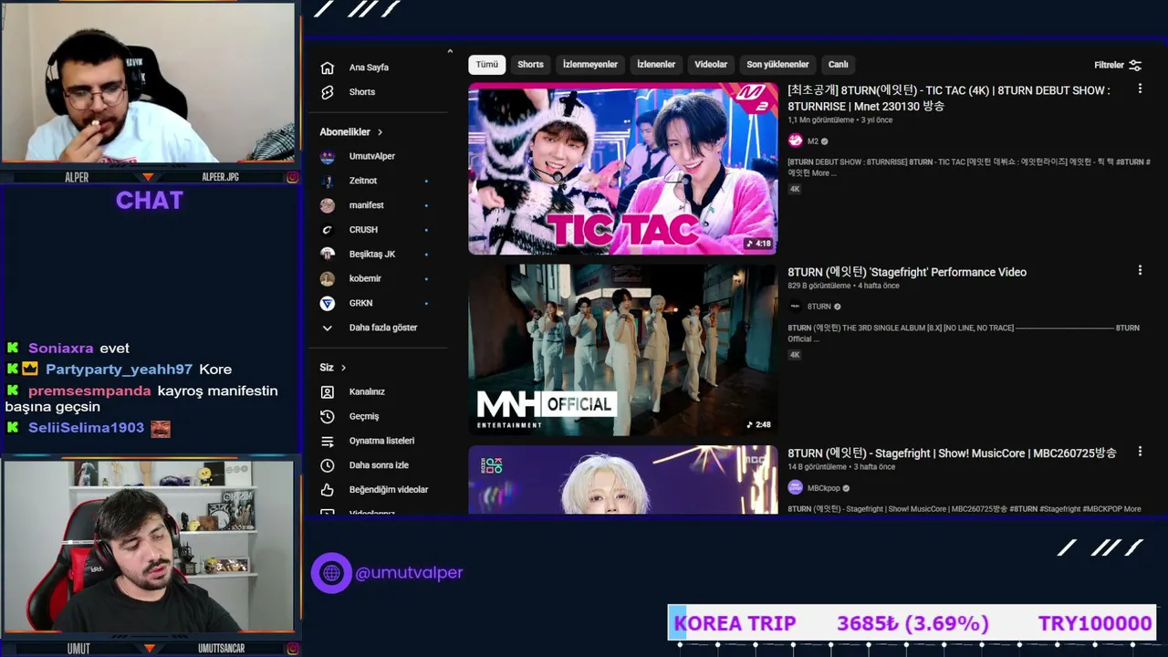This screenshot has height=657, width=1168.
Task: Click chat username Partyparty_yeahh97
Action: (119, 370)
